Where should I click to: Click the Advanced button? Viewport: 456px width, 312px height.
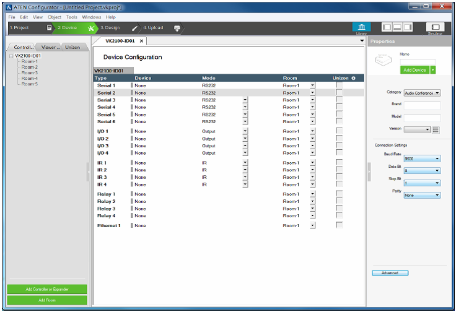tap(390, 273)
